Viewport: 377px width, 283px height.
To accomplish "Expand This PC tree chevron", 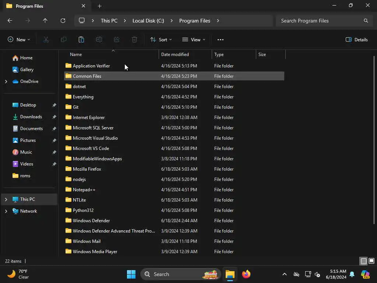I will pyautogui.click(x=6, y=199).
